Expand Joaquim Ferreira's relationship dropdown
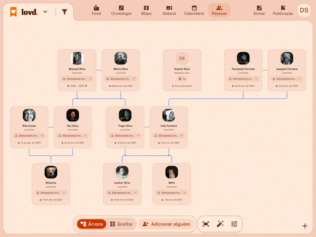The image size is (316, 237). [x=287, y=79]
